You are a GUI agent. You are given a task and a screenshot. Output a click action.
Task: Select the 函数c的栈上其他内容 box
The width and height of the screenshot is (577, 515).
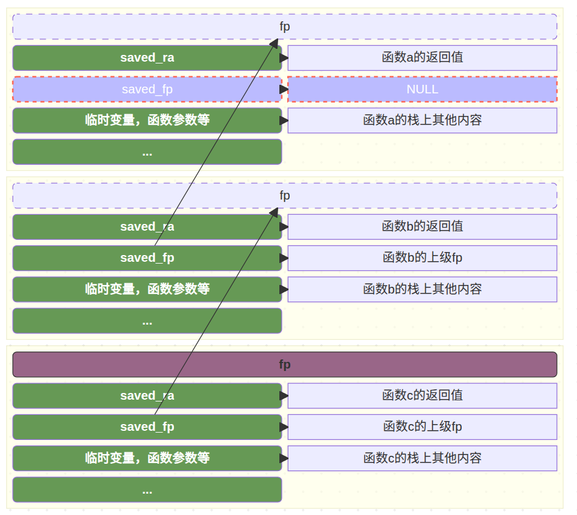click(x=422, y=458)
